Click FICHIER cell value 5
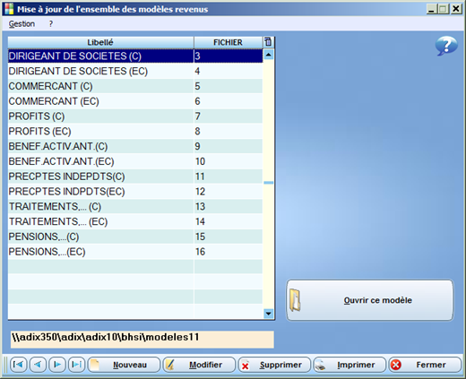 pyautogui.click(x=229, y=86)
